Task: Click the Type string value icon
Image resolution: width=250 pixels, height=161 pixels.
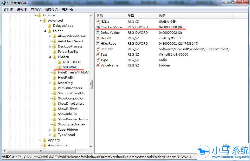Action: pos(98,60)
